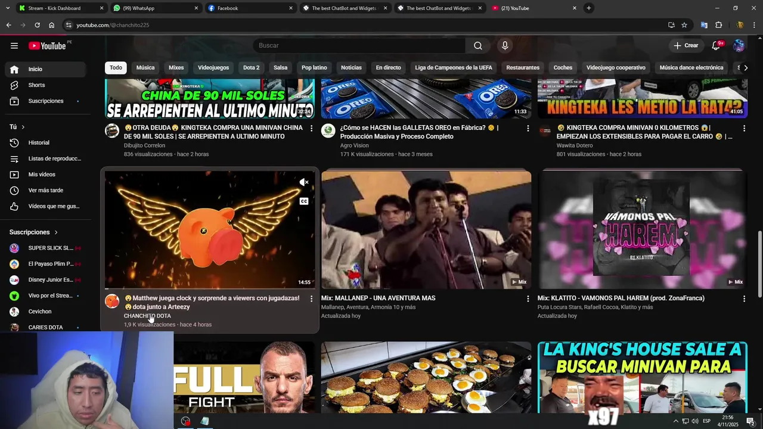Open Disney Junior Es... subscription
Screen dimensions: 763x429
click(x=45, y=280)
